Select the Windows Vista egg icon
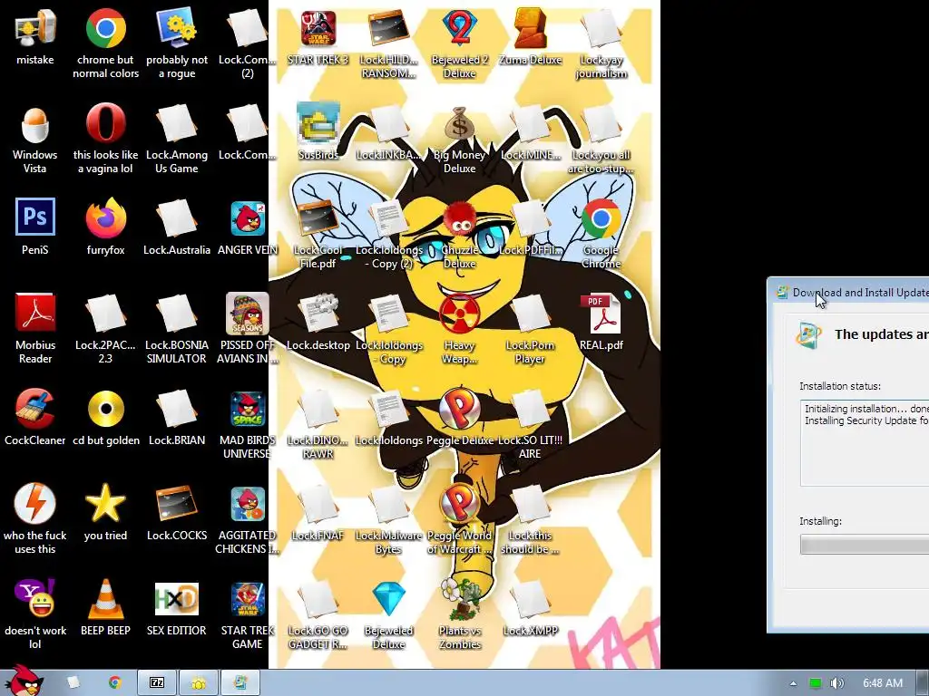Image resolution: width=929 pixels, height=696 pixels. tap(35, 123)
